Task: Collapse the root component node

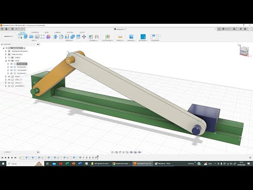Action: (3, 48)
